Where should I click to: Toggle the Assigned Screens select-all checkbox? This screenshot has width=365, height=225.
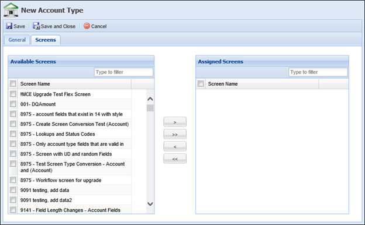coord(201,83)
